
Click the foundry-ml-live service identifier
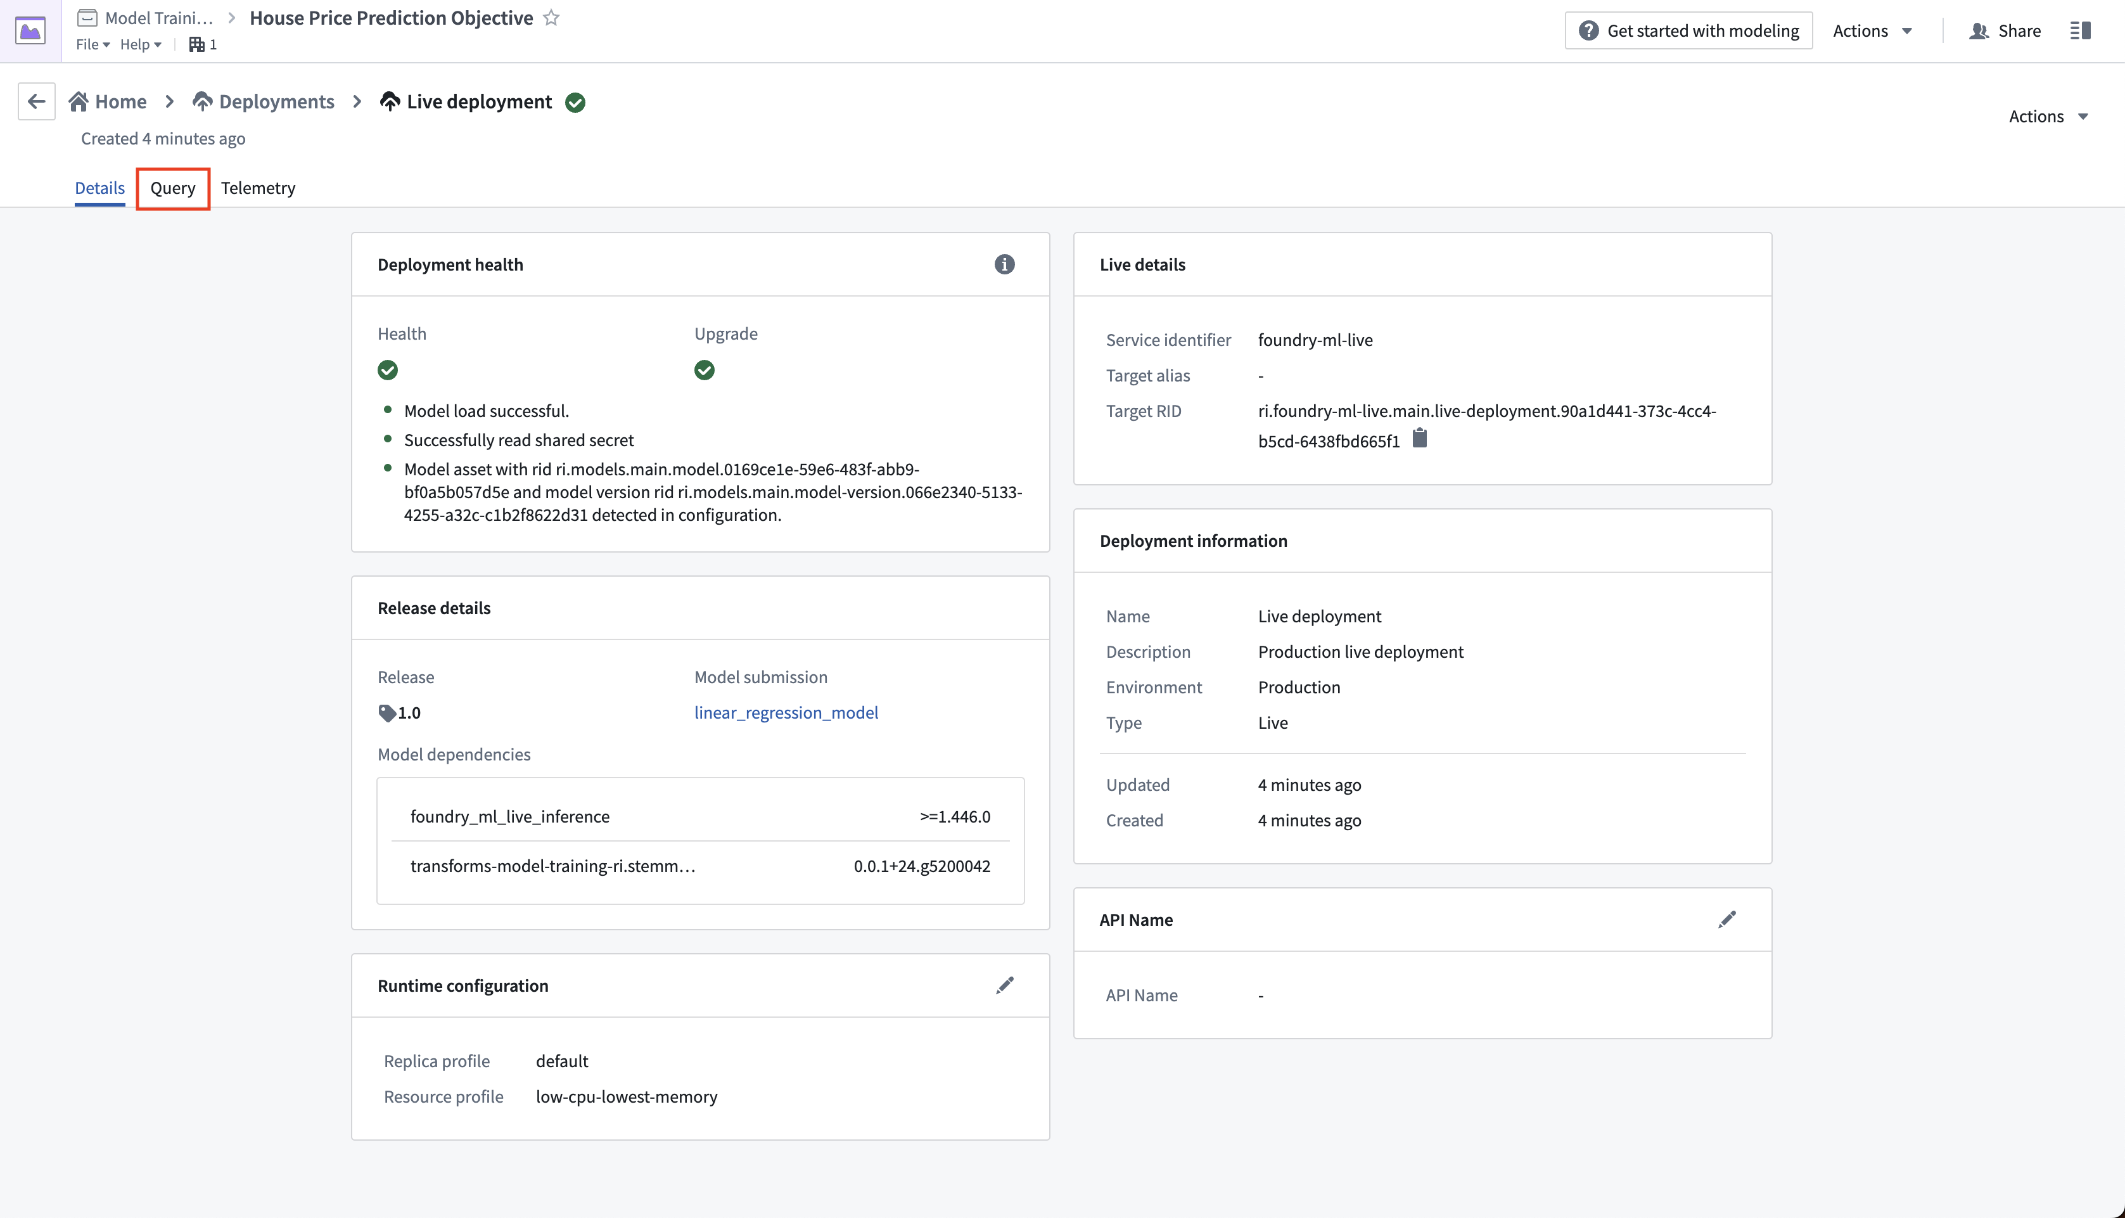(1315, 340)
